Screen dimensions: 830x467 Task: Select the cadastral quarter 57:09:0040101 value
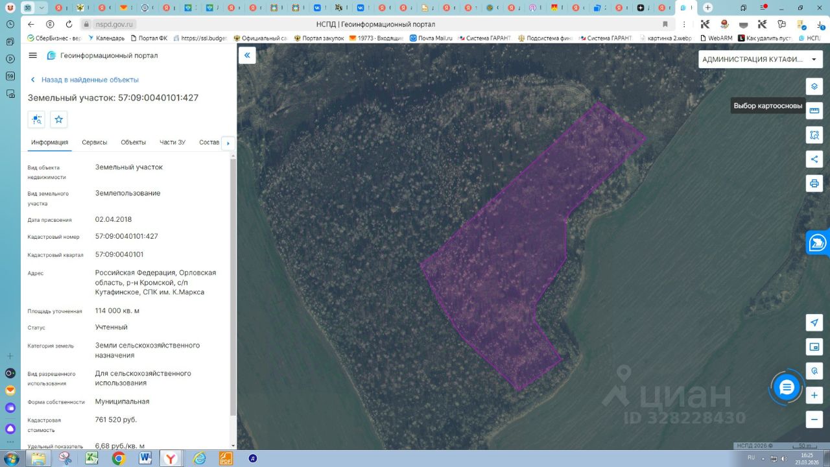coord(119,254)
